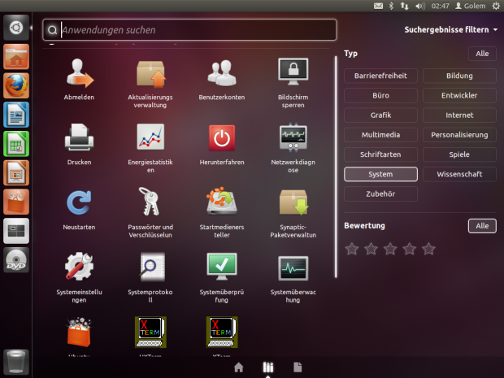The image size is (504, 378).
Task: Enable the Personalisierung filter
Action: click(459, 135)
